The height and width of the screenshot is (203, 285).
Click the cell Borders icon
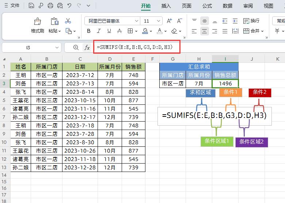130,31
